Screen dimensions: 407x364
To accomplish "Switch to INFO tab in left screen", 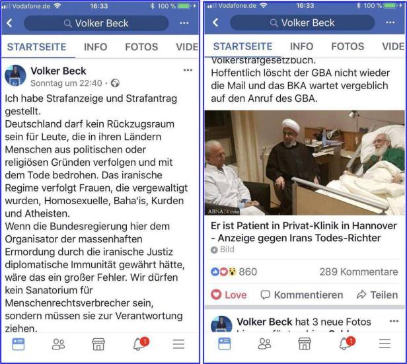I will pyautogui.click(x=96, y=47).
